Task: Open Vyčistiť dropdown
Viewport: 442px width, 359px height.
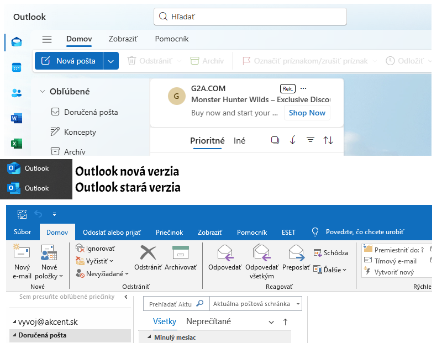Action: [94, 261]
